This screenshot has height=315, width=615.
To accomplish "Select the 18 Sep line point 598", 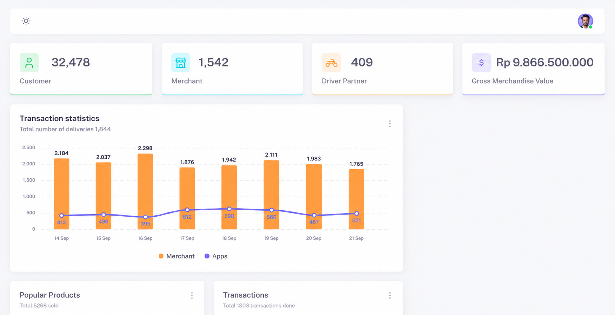I will pyautogui.click(x=229, y=209).
